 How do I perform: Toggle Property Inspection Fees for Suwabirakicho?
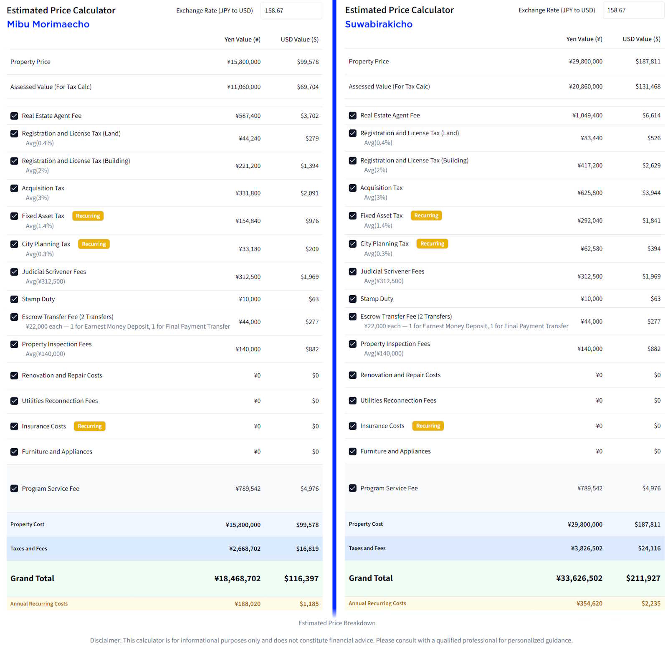tap(353, 344)
